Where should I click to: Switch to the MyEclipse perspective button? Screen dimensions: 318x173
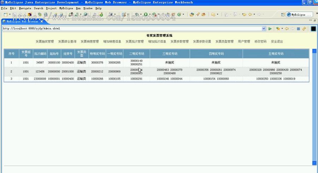(x=299, y=14)
